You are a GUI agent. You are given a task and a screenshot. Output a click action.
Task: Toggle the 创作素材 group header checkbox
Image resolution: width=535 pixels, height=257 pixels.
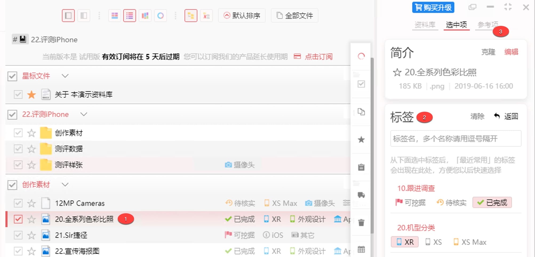(12, 185)
